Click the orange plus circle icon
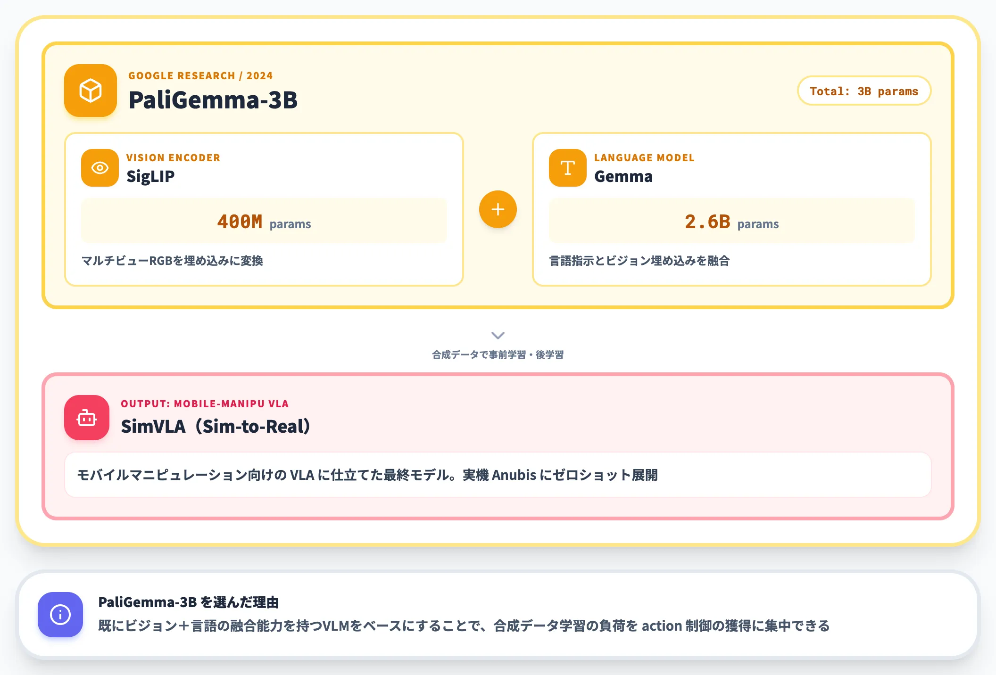Image resolution: width=996 pixels, height=675 pixels. coord(498,209)
